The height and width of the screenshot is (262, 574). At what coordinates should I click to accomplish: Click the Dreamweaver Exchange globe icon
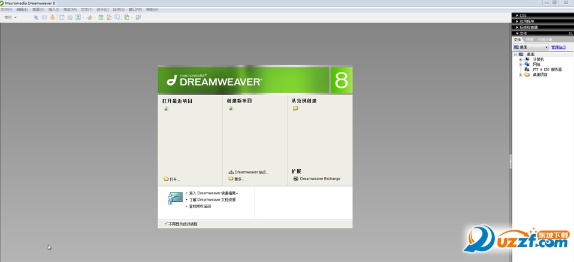[296, 179]
